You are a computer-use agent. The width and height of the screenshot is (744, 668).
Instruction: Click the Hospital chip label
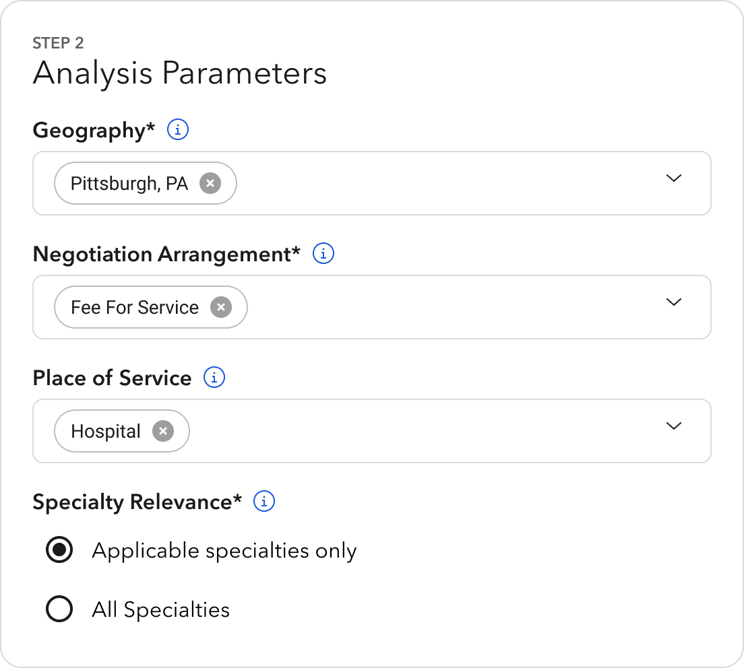106,432
